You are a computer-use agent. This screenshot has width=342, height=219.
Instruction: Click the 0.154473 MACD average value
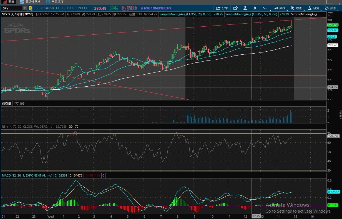(x=76, y=175)
